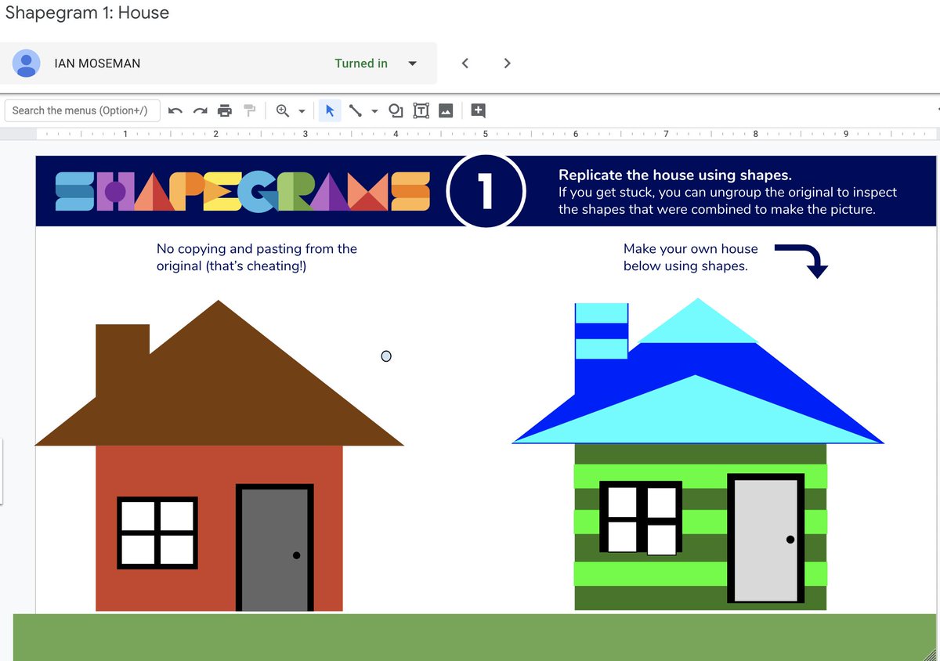Go to previous student with left chevron
The height and width of the screenshot is (661, 940).
[x=465, y=63]
